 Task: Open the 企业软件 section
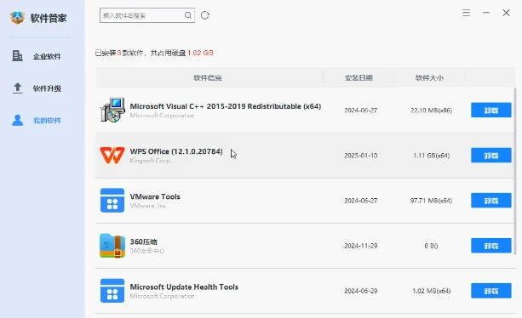tap(47, 56)
